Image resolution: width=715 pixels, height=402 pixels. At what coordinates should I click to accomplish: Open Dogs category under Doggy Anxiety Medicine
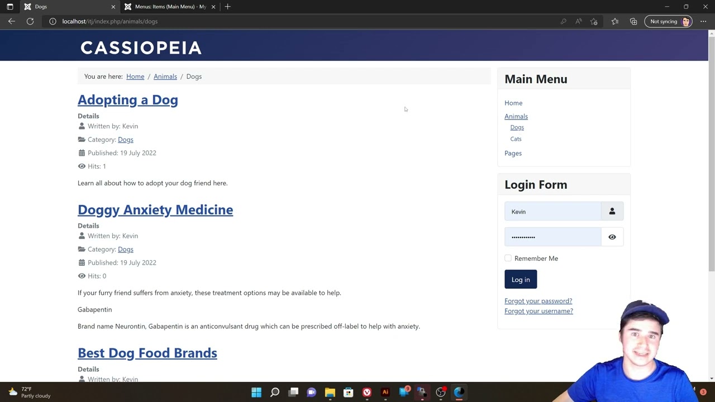pyautogui.click(x=126, y=249)
